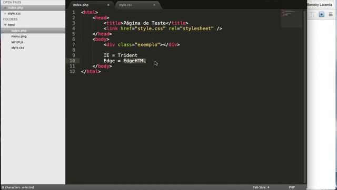Open the browser hamburger menu icon

tap(331, 14)
